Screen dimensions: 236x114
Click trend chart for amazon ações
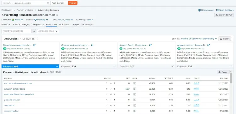(196, 111)
